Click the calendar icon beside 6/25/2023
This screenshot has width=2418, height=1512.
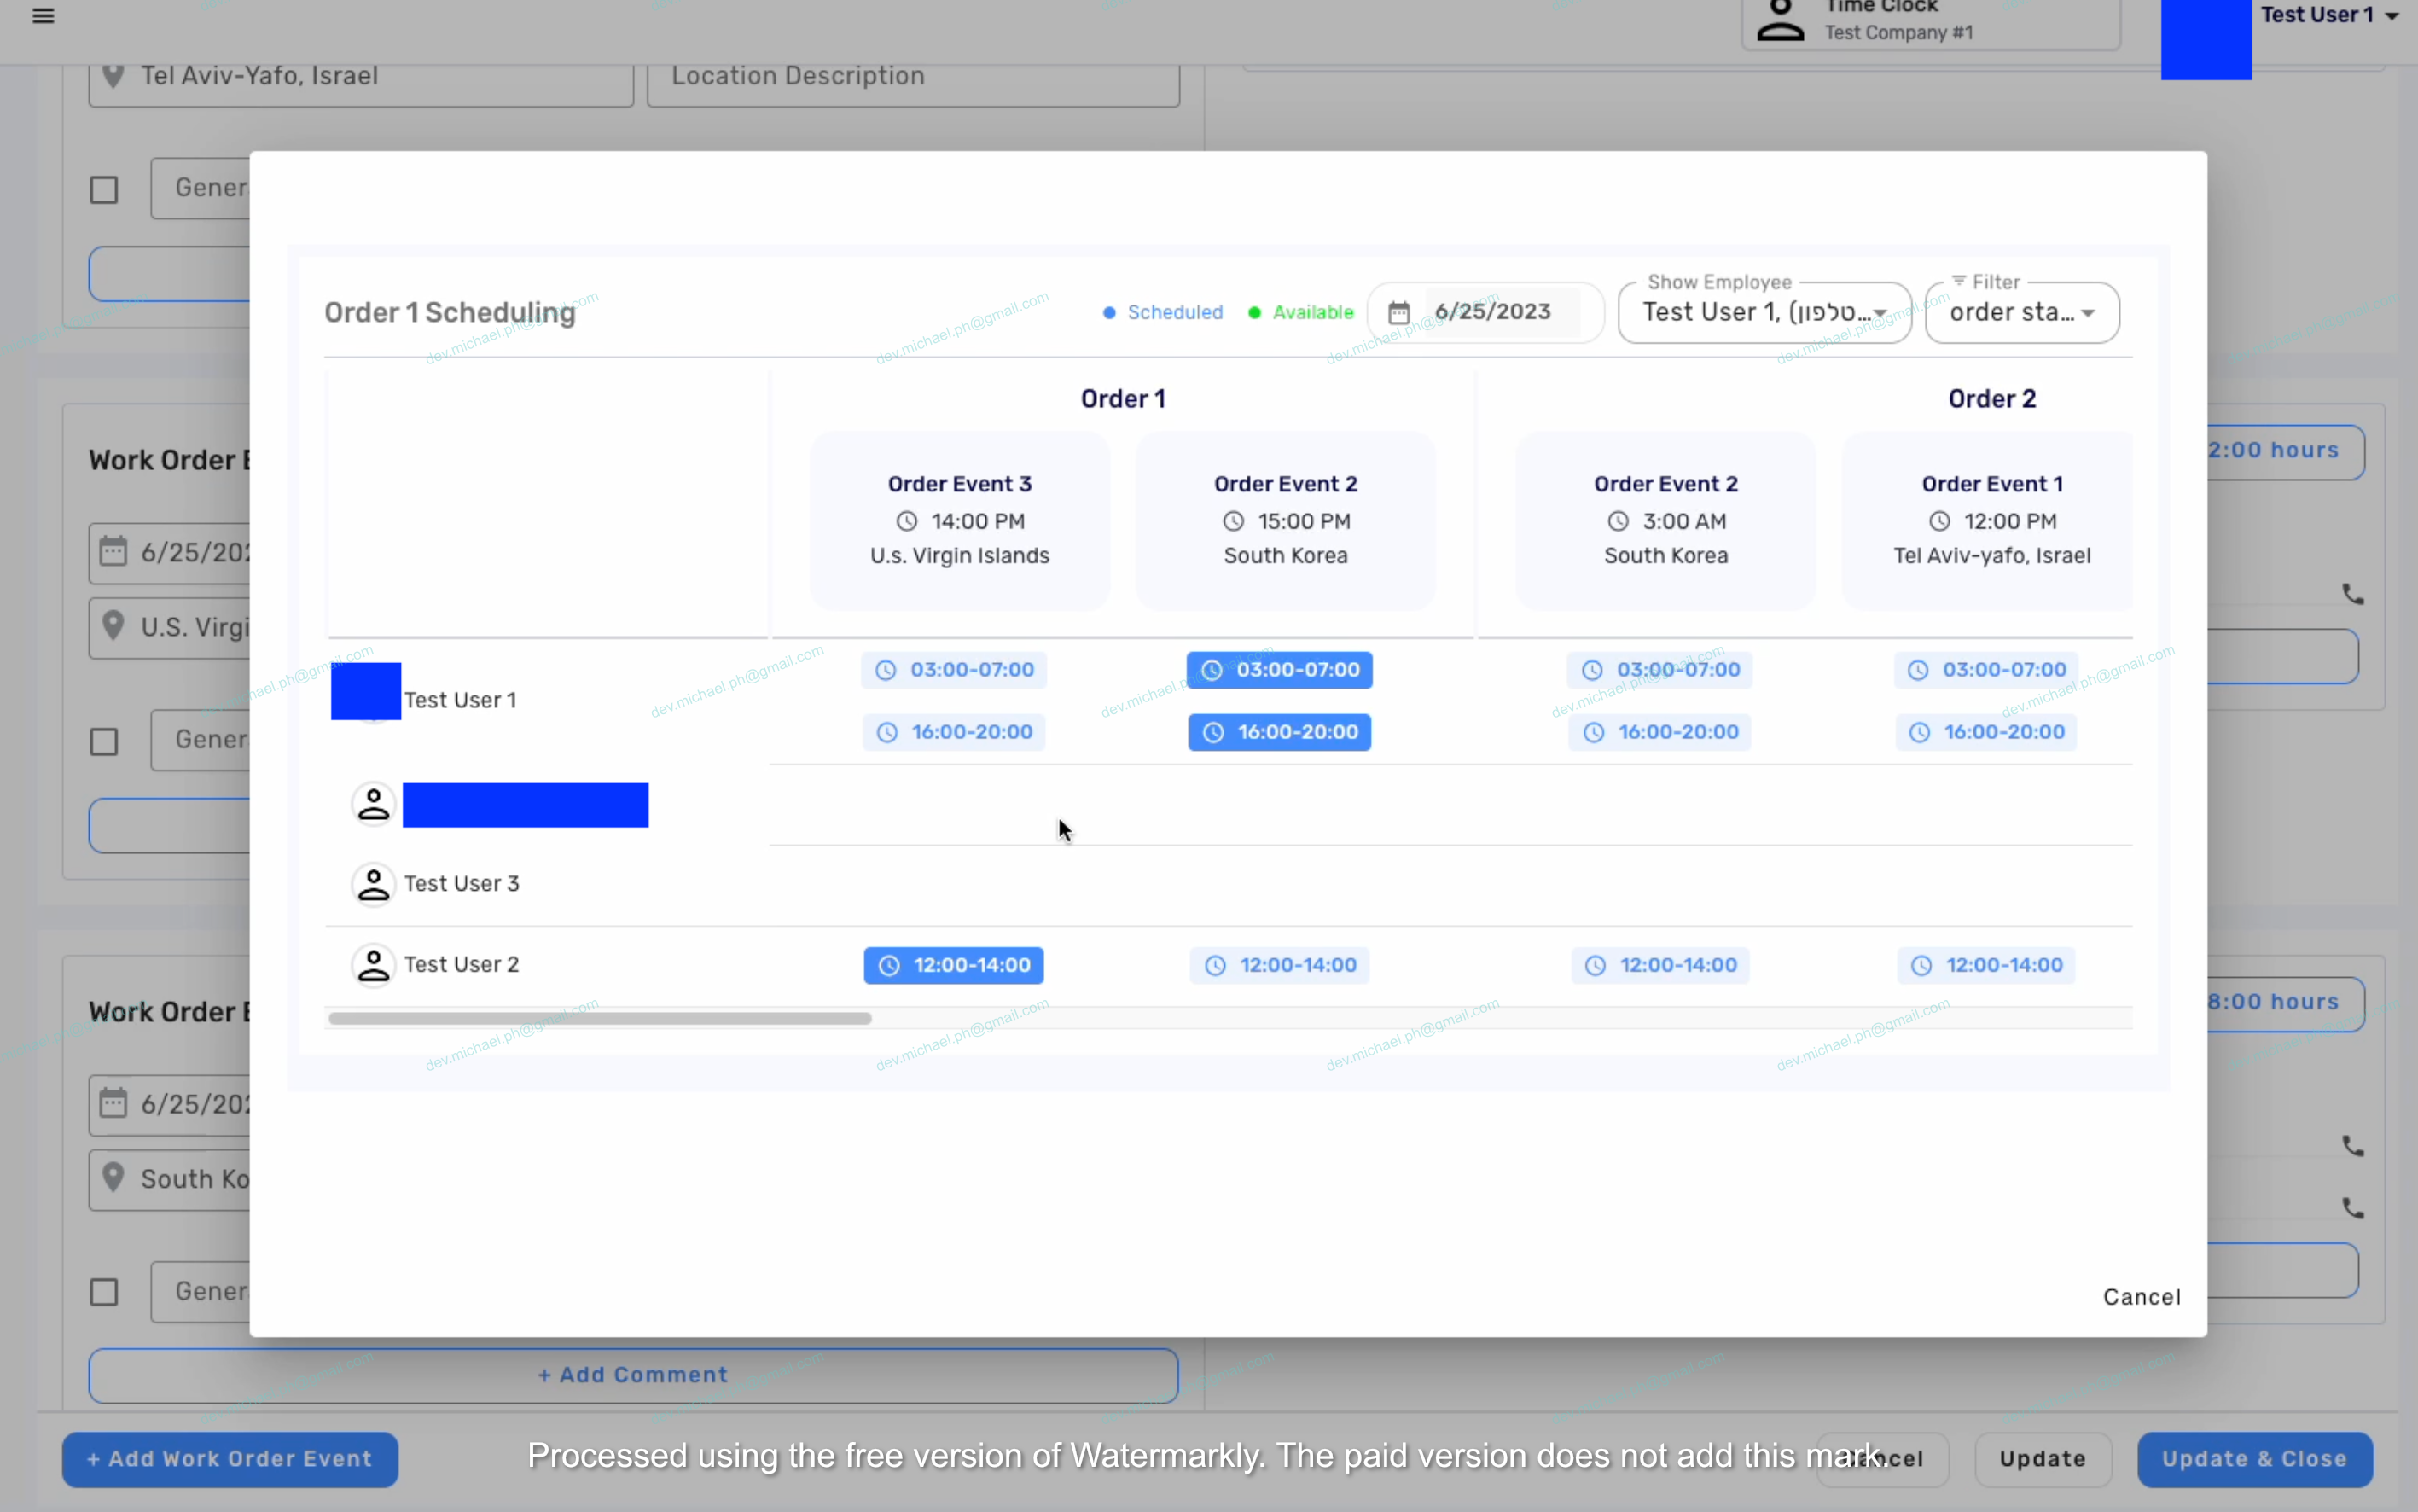click(x=1398, y=313)
